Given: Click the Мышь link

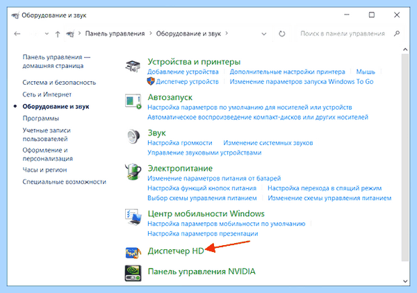Looking at the screenshot, I should (366, 72).
